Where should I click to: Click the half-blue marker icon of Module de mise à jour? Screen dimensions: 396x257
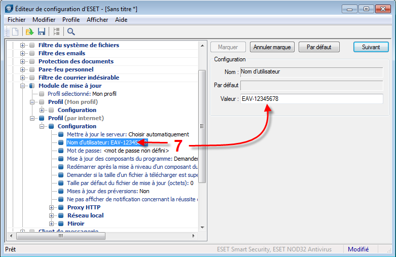[32, 86]
